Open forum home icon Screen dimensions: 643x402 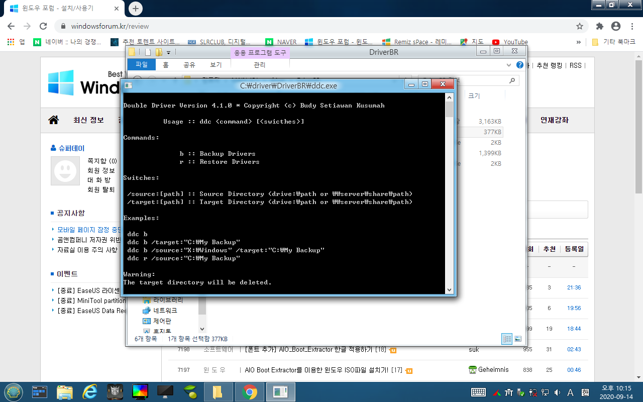(53, 120)
